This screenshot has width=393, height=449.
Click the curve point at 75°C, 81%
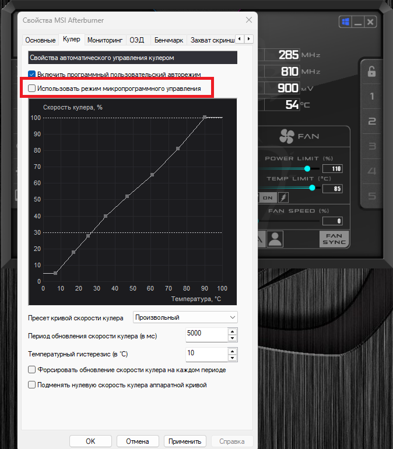click(x=178, y=149)
